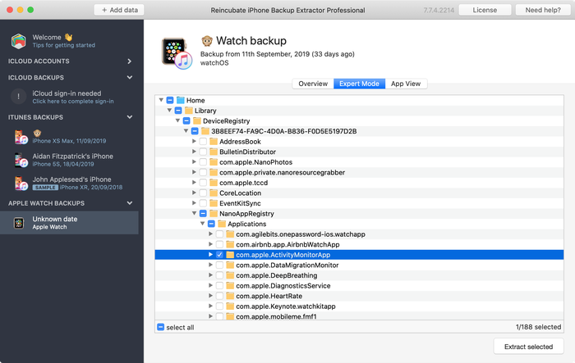Check the com.apple.HeartRate checkbox
The image size is (575, 363).
click(219, 296)
